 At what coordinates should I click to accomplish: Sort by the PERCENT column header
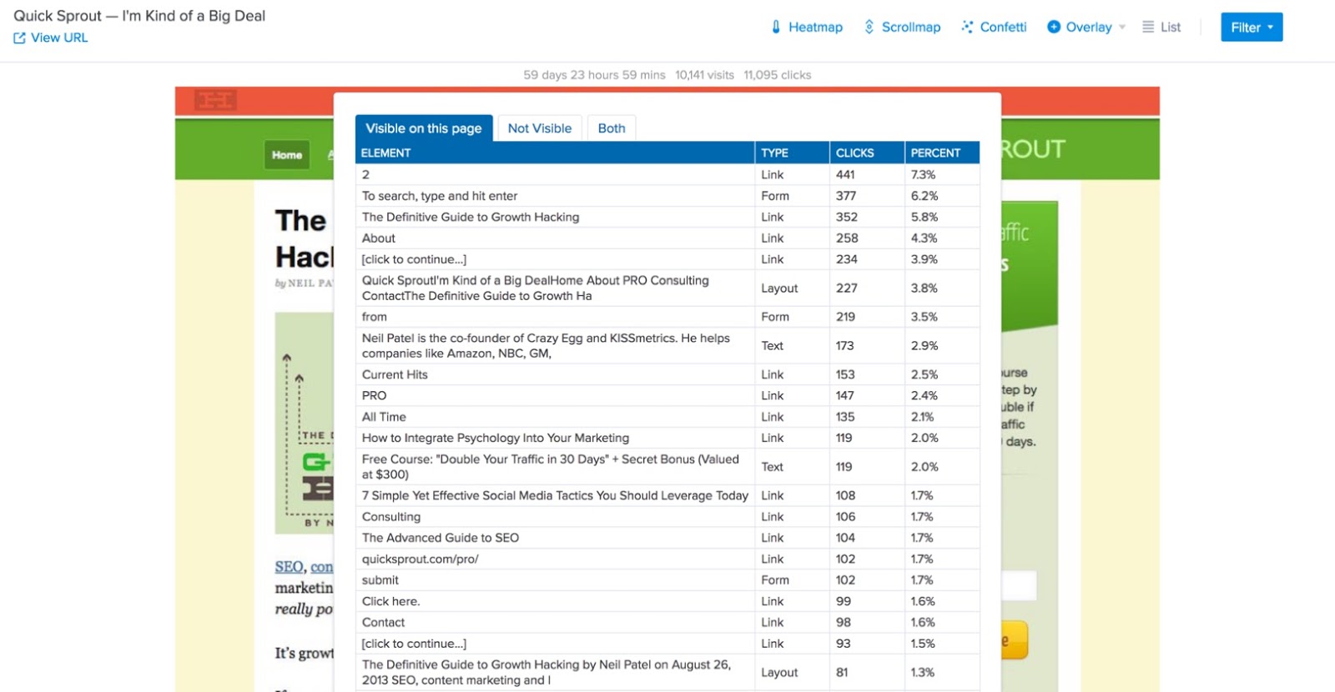[x=934, y=153]
